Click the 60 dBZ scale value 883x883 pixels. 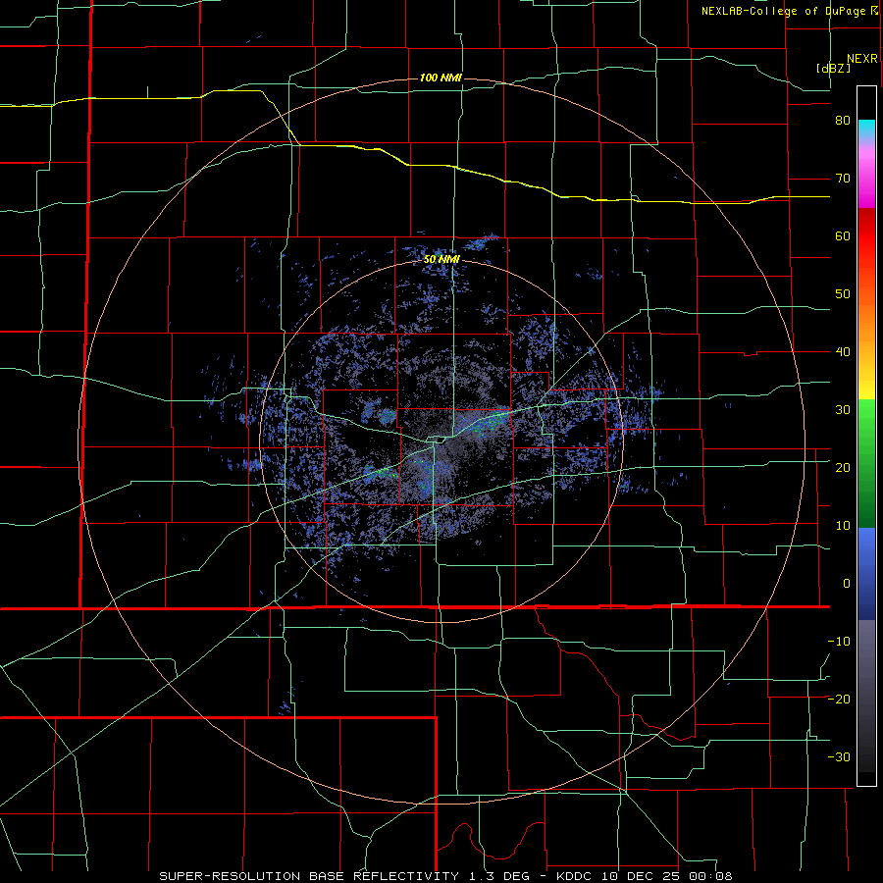click(843, 235)
